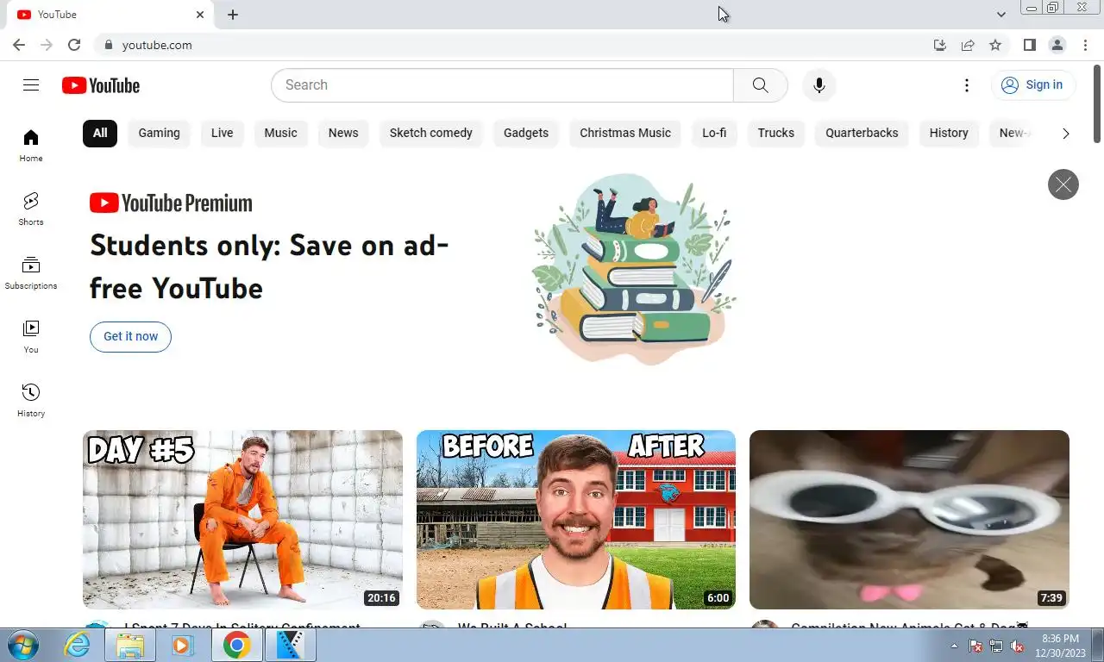Filter by the Gadgets chip

click(526, 133)
